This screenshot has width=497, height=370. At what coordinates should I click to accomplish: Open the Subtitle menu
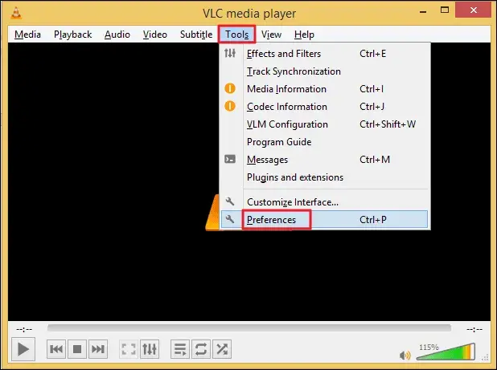pyautogui.click(x=196, y=35)
